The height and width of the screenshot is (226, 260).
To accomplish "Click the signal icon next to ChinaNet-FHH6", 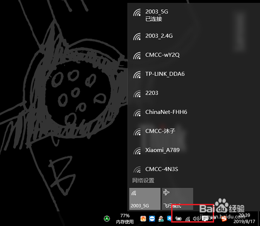I will click(x=137, y=113).
